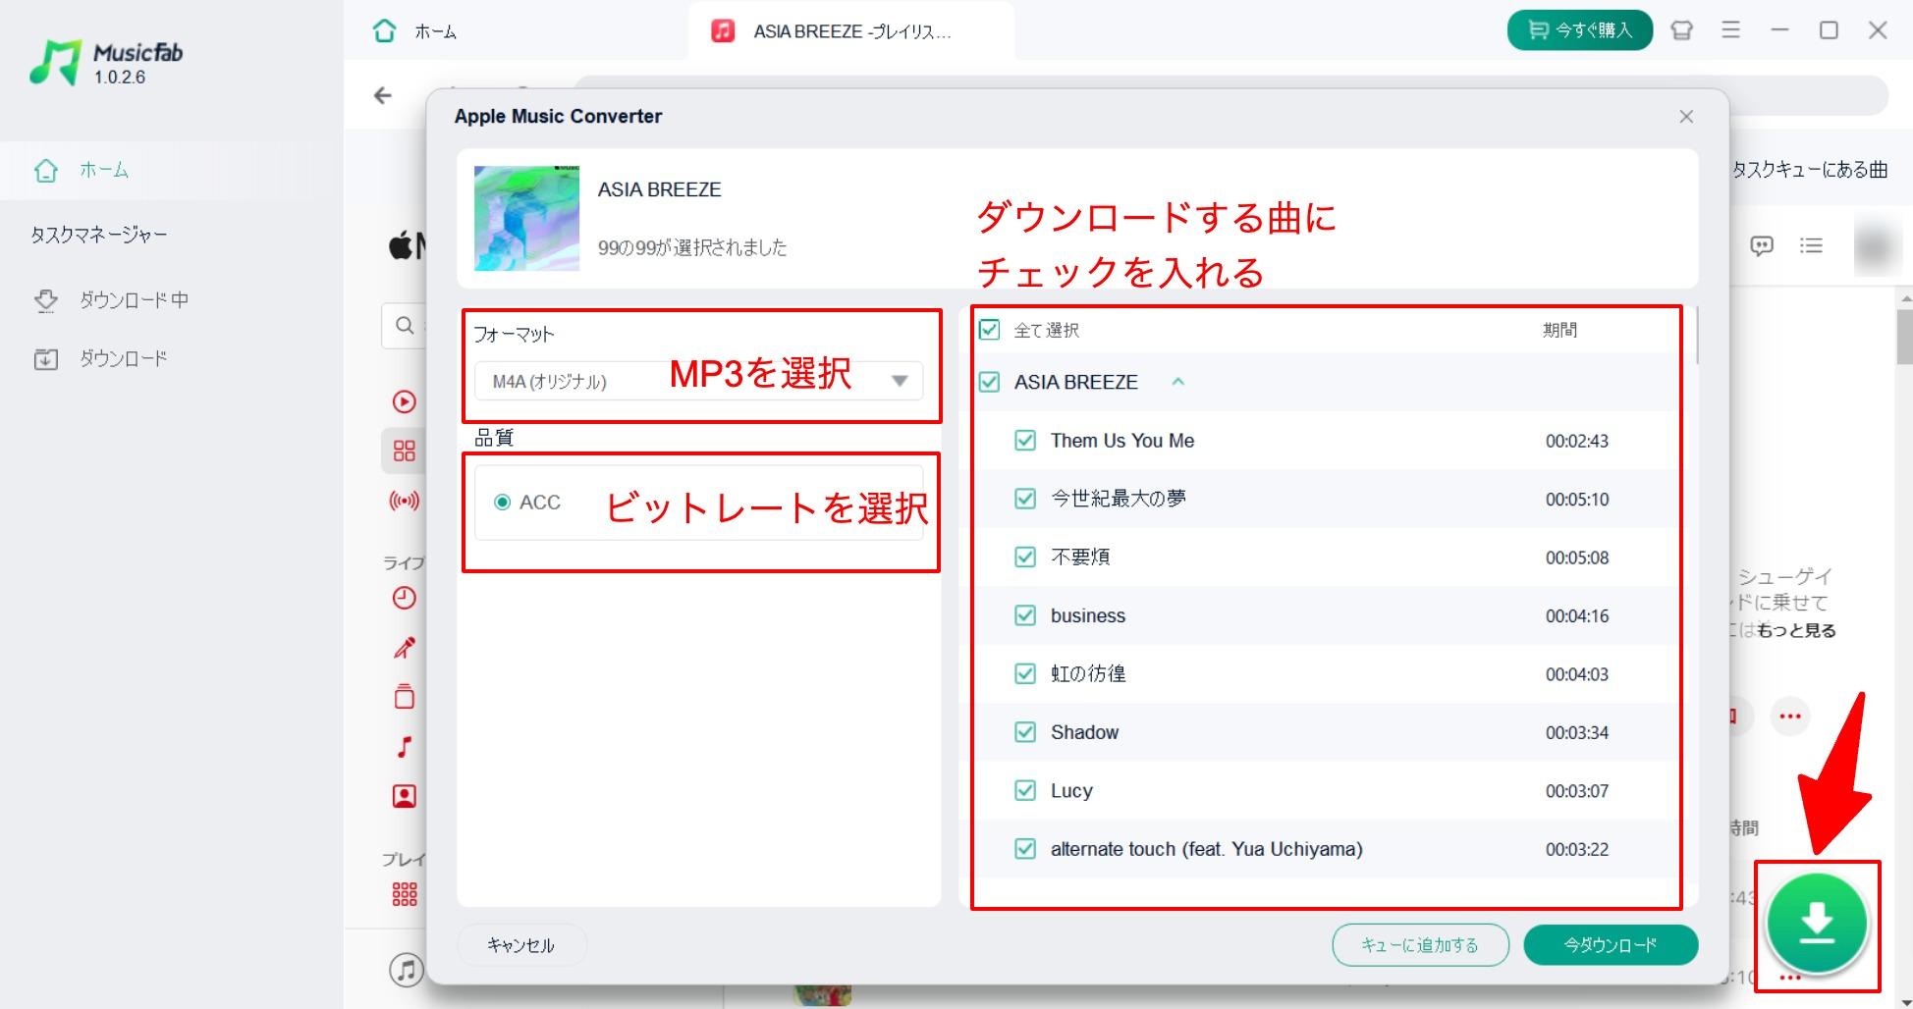Viewport: 1913px width, 1009px height.
Task: Click the red more options ellipsis button
Action: click(1790, 717)
